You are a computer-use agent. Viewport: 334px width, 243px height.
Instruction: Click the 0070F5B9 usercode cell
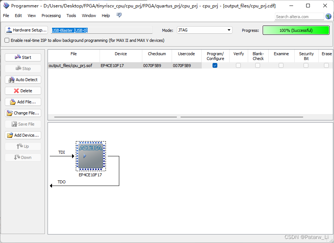coord(187,66)
